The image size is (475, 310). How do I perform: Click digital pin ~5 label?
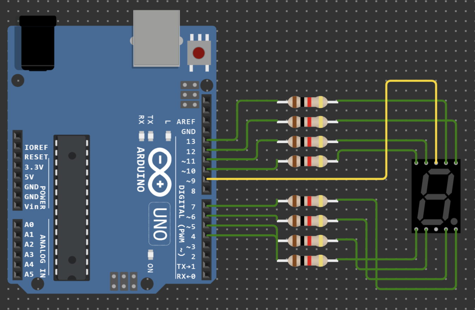coord(191,227)
